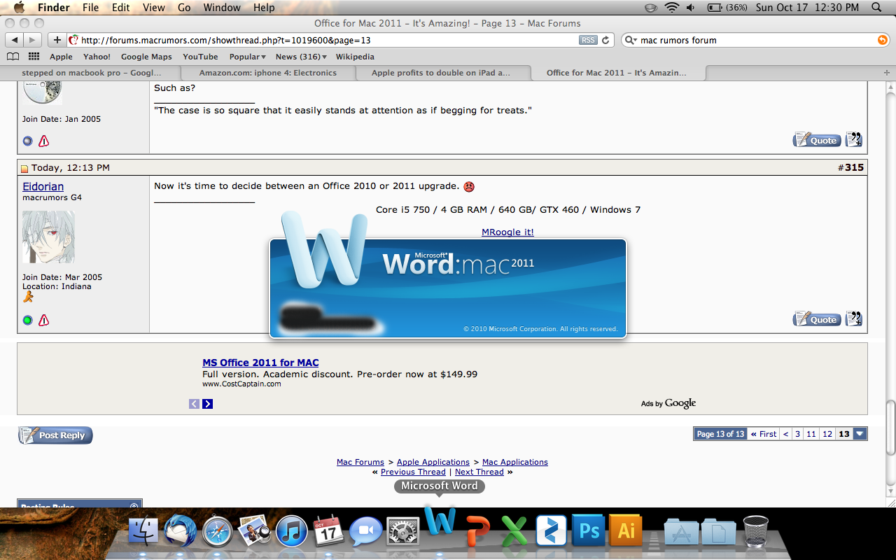Click the report post triangle above post #315
This screenshot has width=896, height=560.
click(43, 141)
